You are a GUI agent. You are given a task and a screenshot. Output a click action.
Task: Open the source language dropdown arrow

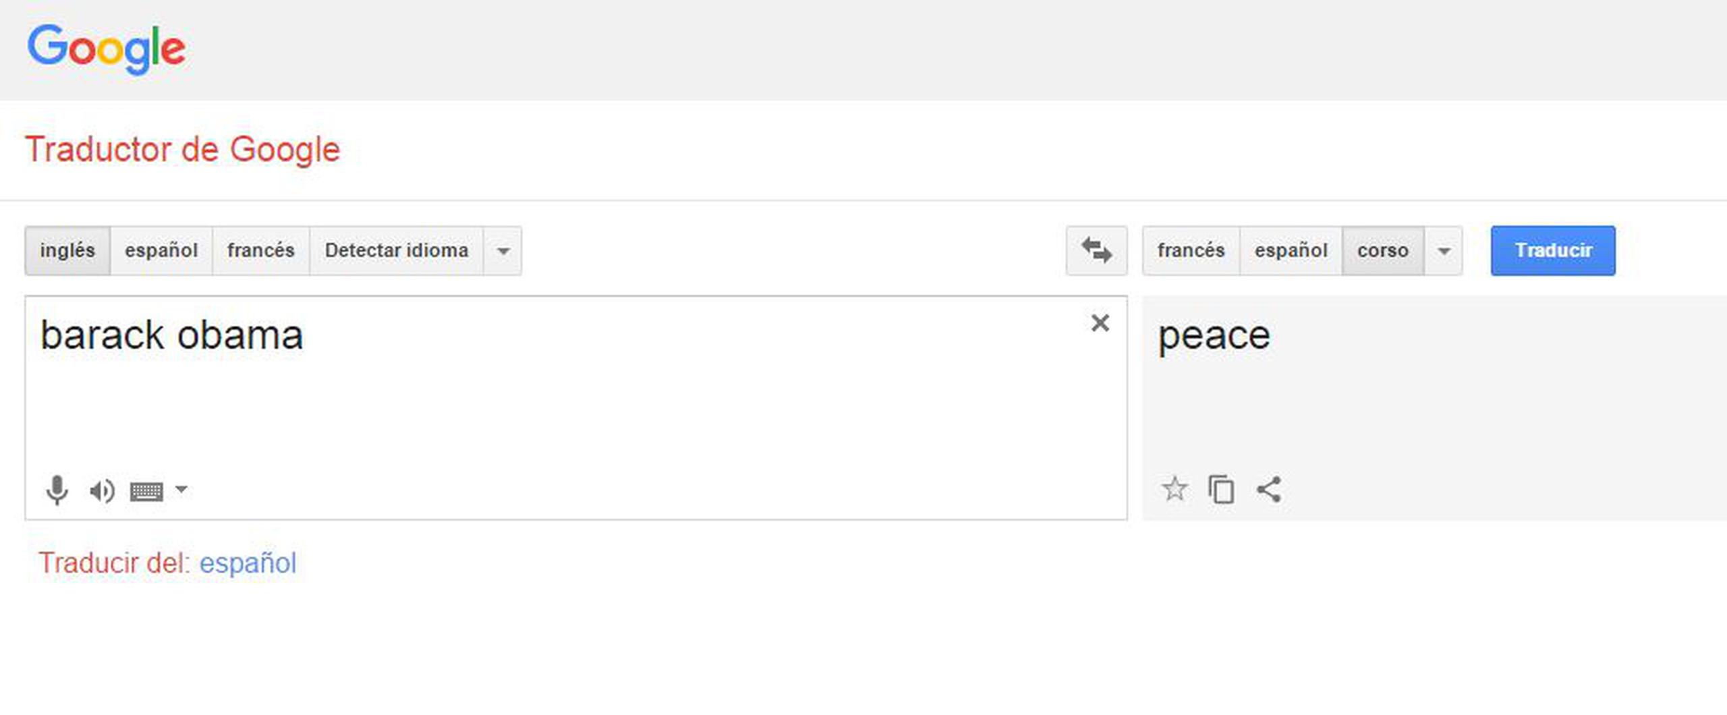(x=503, y=250)
